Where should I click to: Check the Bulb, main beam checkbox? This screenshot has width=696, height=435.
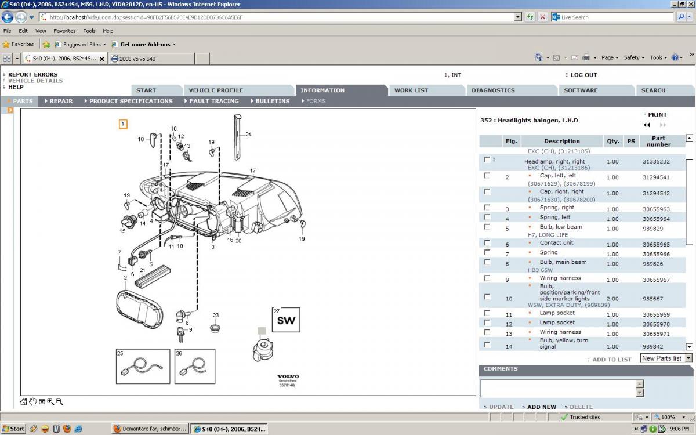pyautogui.click(x=487, y=262)
